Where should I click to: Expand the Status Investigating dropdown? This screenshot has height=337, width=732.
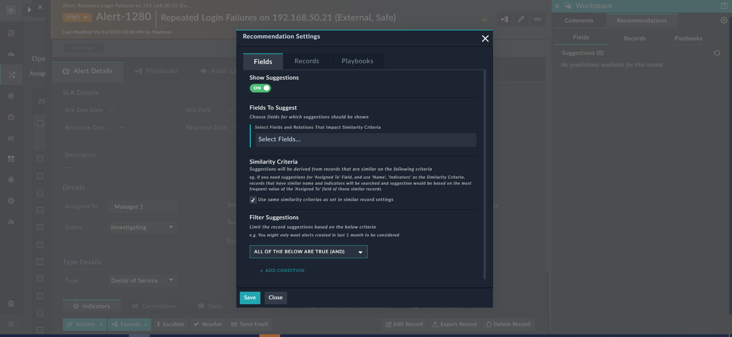[x=143, y=227]
